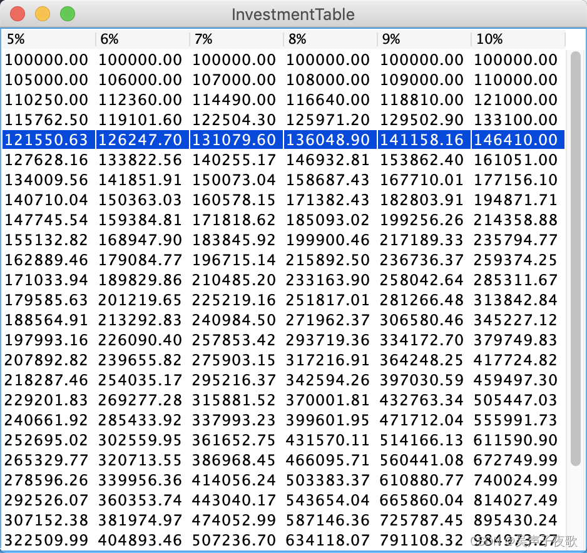Select cell 459497.30

[x=518, y=380]
